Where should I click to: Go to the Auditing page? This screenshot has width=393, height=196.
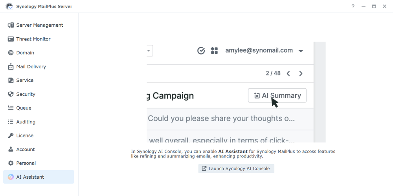(x=26, y=122)
